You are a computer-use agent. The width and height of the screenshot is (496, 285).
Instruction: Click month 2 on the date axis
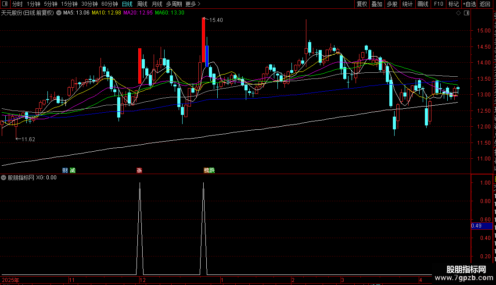tap(293, 280)
